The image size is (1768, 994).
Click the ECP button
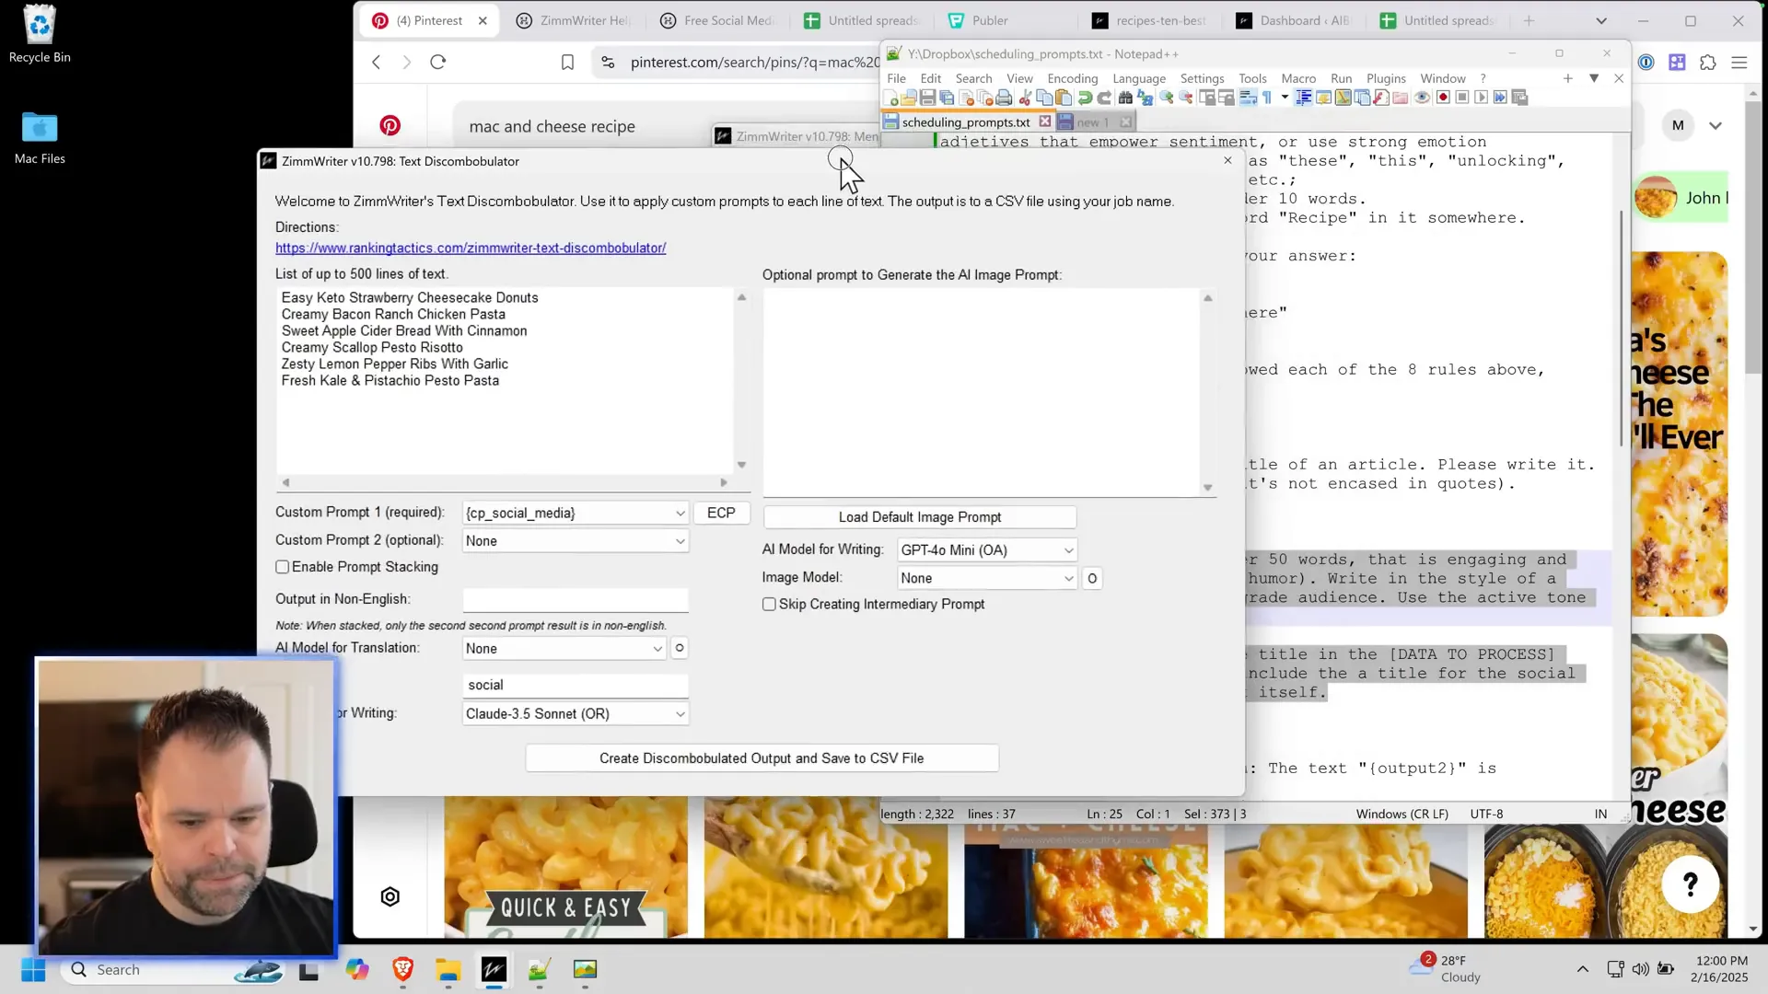click(721, 513)
